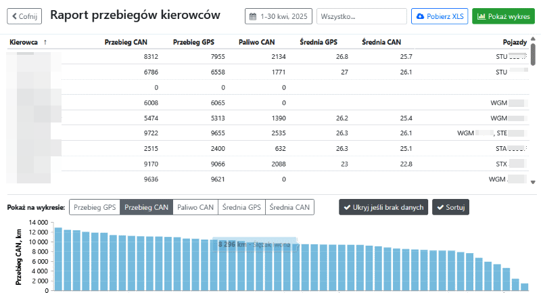Click Pokaż wykres button
Image resolution: width=541 pixels, height=293 pixels.
click(503, 16)
